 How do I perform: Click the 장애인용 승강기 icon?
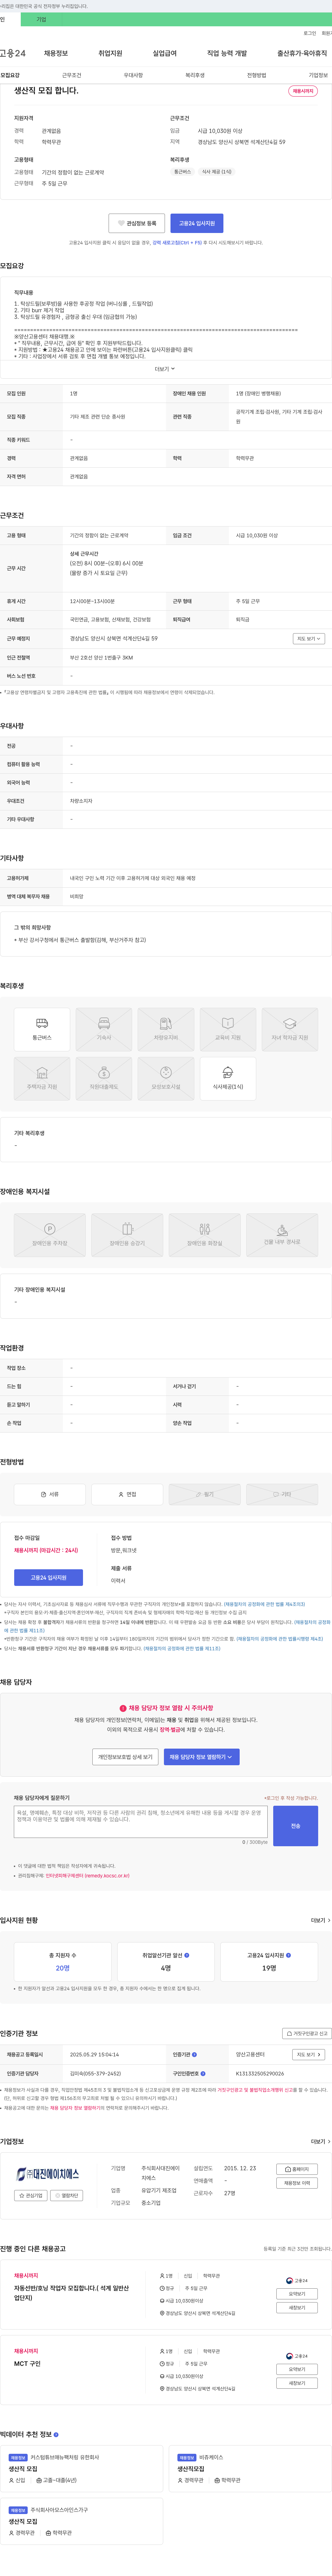point(127,1234)
